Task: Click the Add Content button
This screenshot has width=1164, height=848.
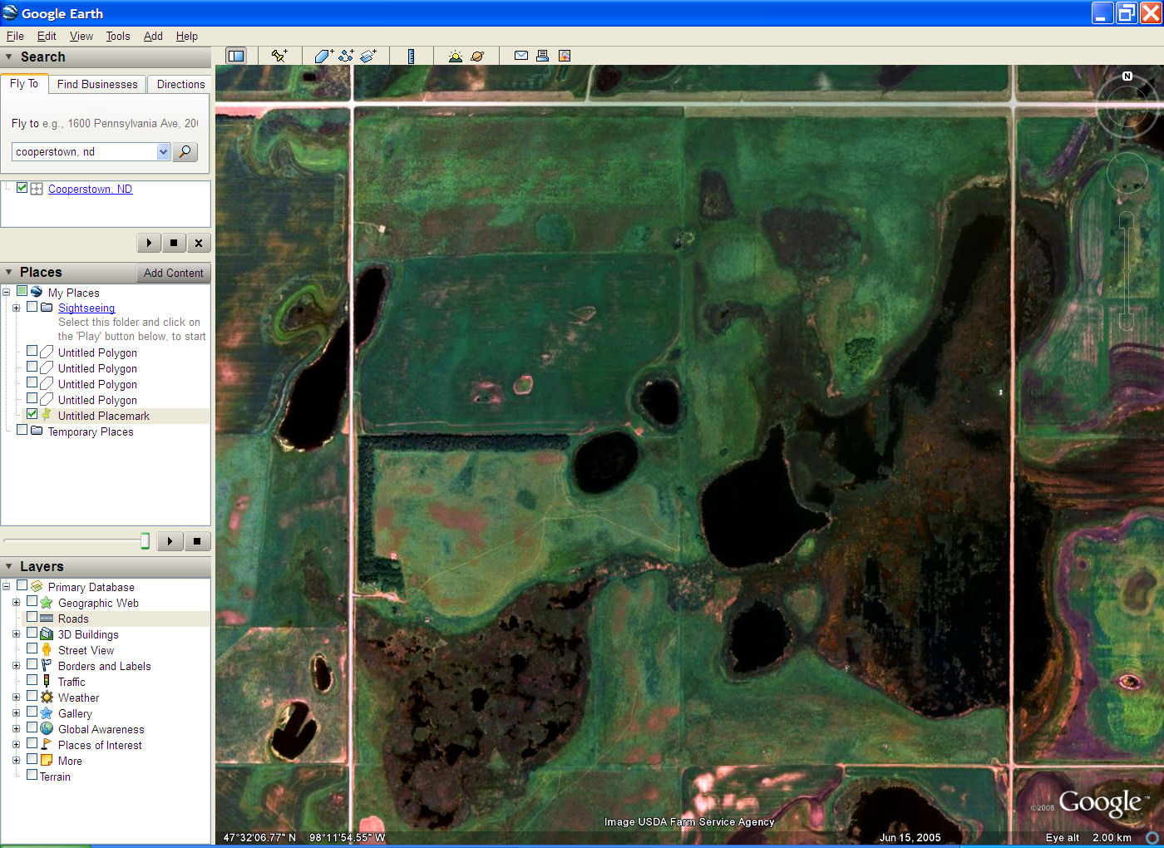Action: (173, 273)
